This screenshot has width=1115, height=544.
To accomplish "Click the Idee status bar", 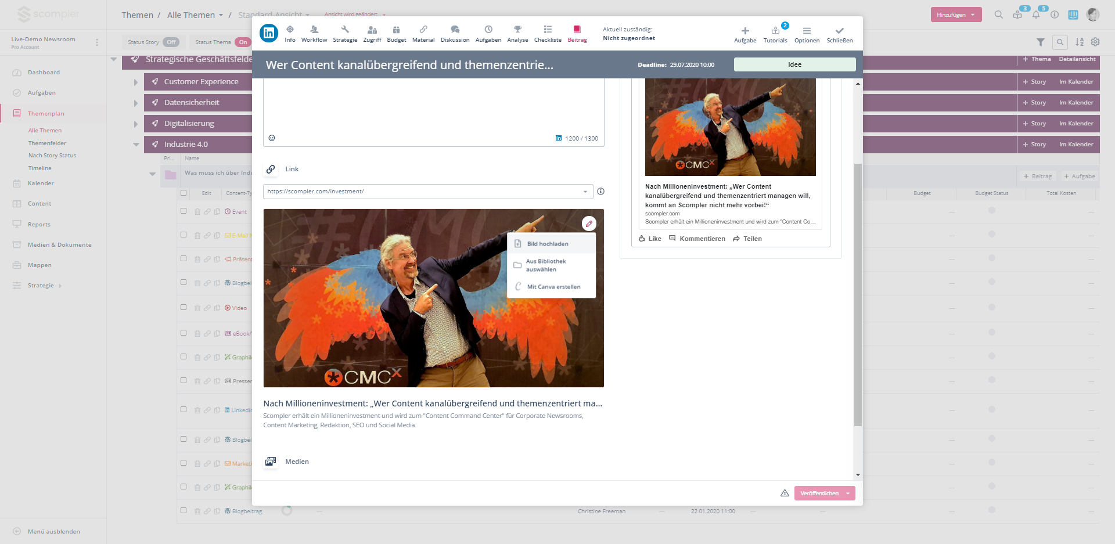I will pos(794,64).
